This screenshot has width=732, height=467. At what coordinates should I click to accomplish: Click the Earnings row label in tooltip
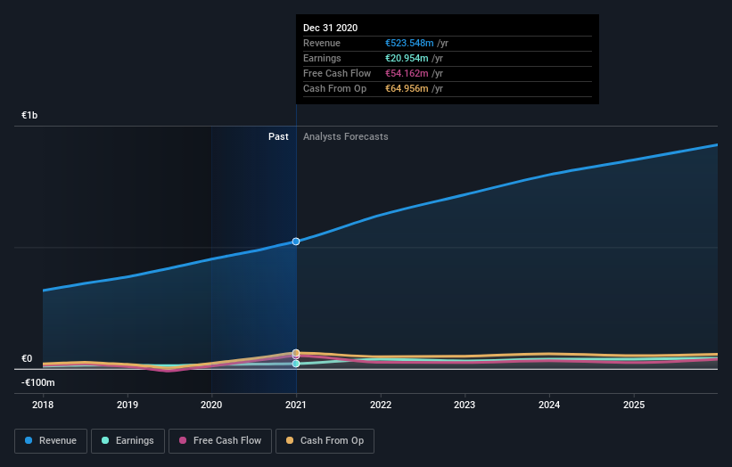point(322,58)
